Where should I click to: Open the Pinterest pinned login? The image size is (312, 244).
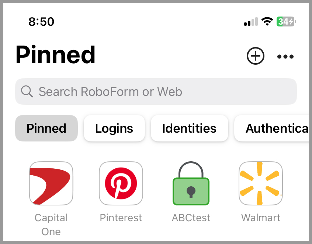[x=121, y=183]
